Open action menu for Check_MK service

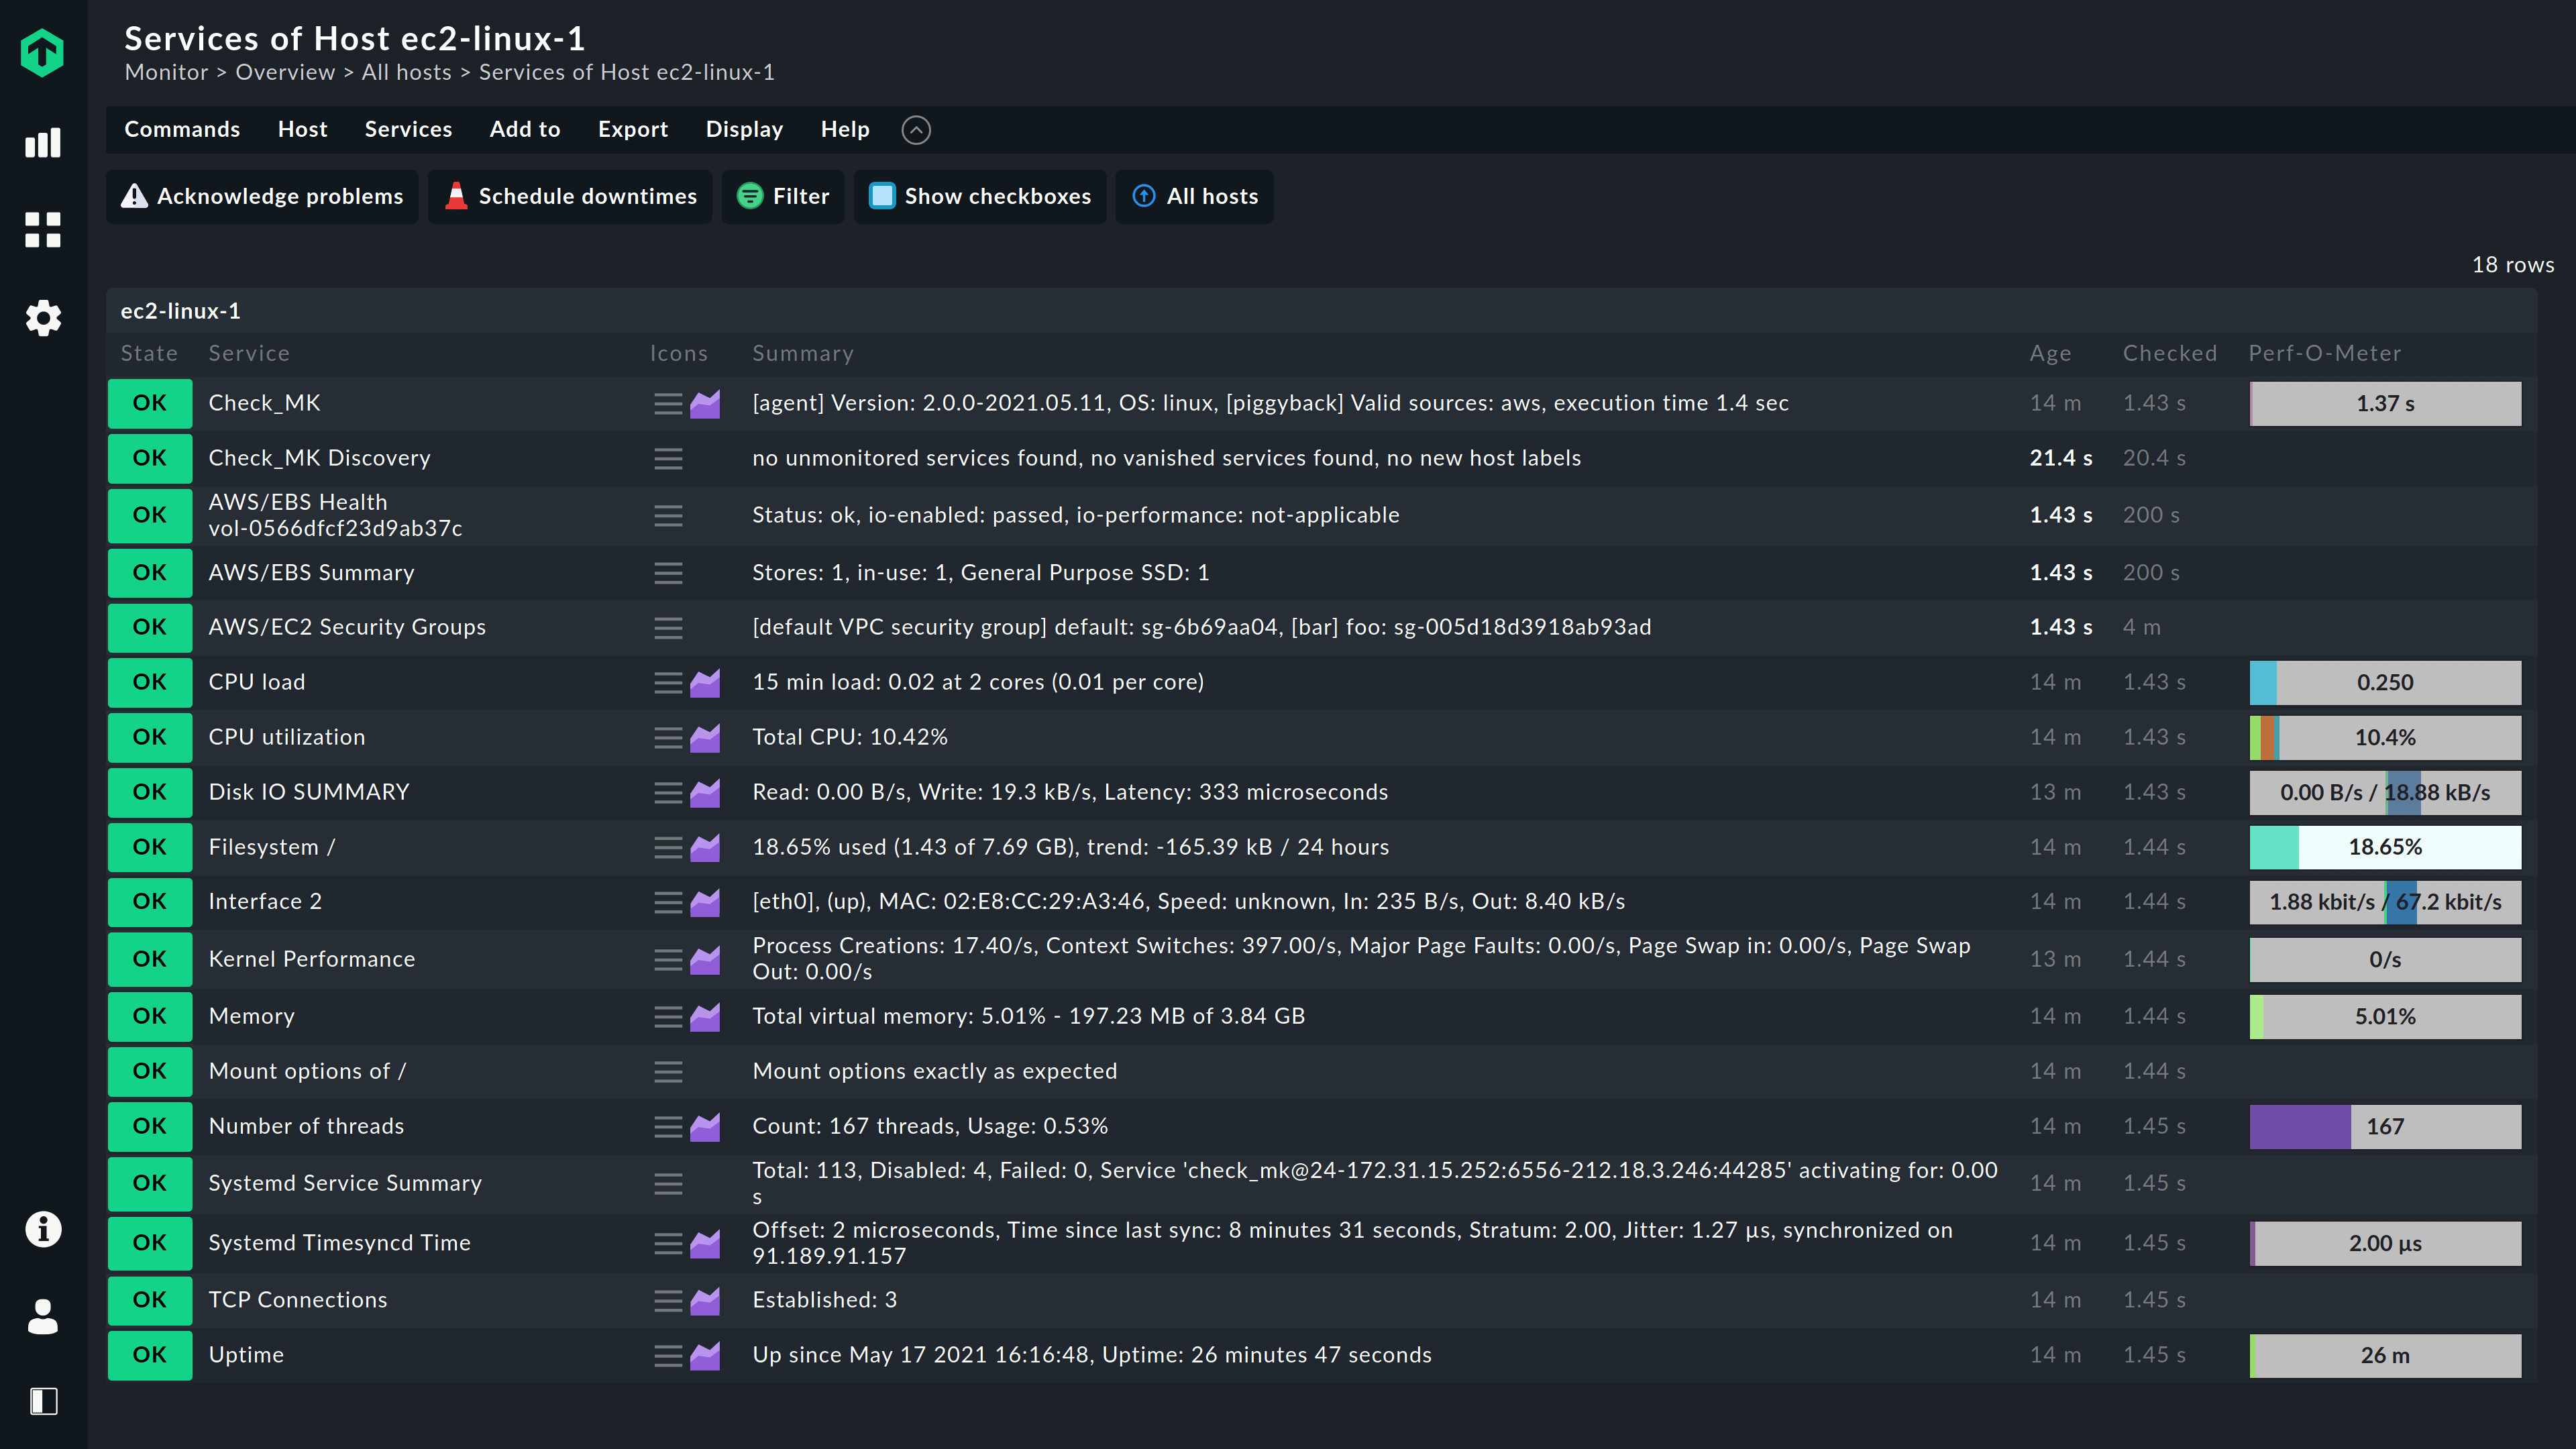(x=668, y=404)
